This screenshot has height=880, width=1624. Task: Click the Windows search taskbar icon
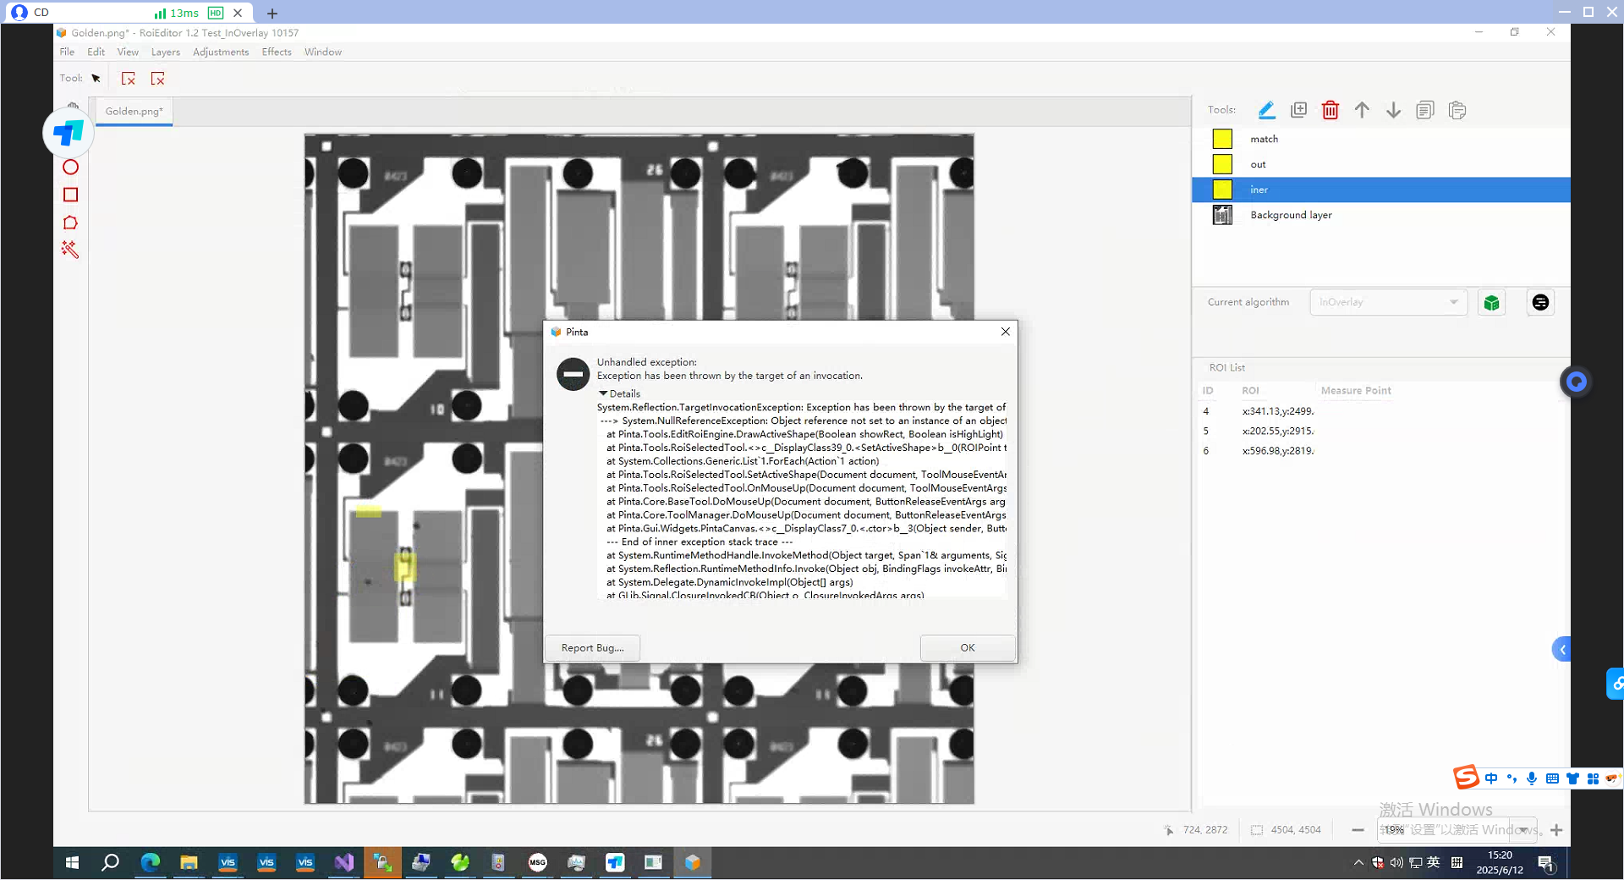point(110,862)
